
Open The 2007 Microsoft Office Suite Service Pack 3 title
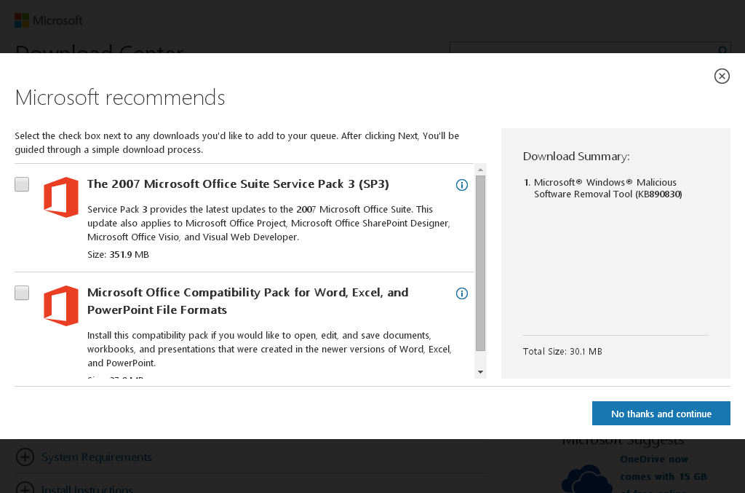coord(238,184)
